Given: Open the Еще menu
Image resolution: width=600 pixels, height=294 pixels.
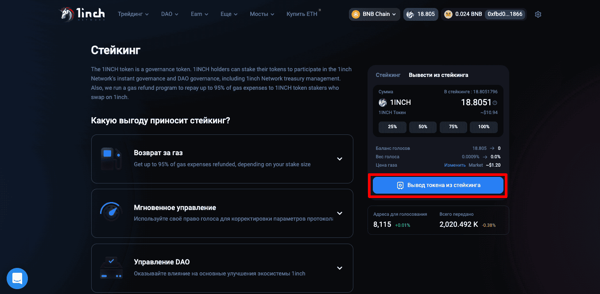Looking at the screenshot, I should click(229, 14).
